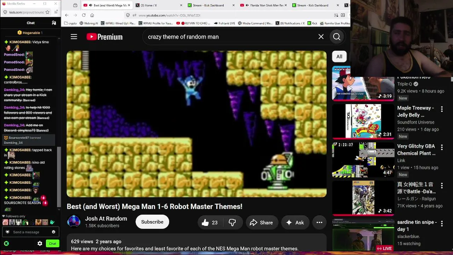This screenshot has height=255, width=453.
Task: Bookmark the Kick popout page with star
Action: point(47,12)
